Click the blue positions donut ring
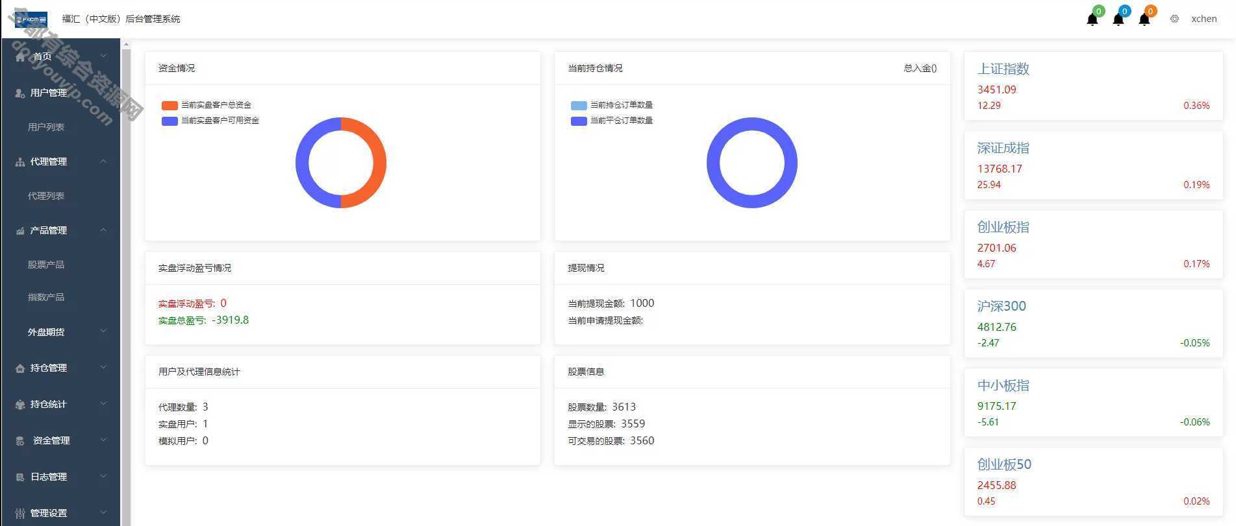Image resolution: width=1236 pixels, height=526 pixels. (x=713, y=162)
